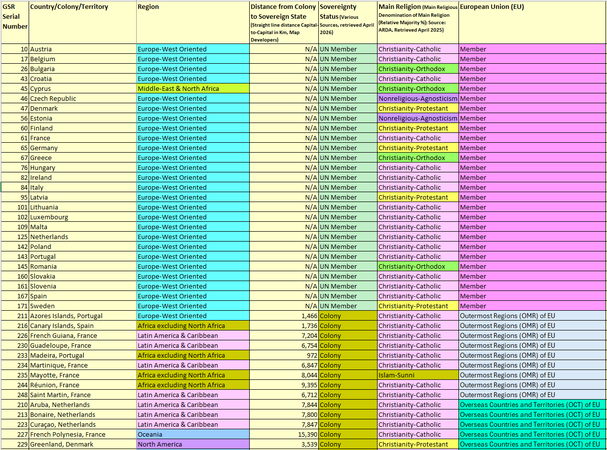Select Azores' Outermost Regions (OMR) of EU cell
607x450 pixels.
pyautogui.click(x=532, y=316)
